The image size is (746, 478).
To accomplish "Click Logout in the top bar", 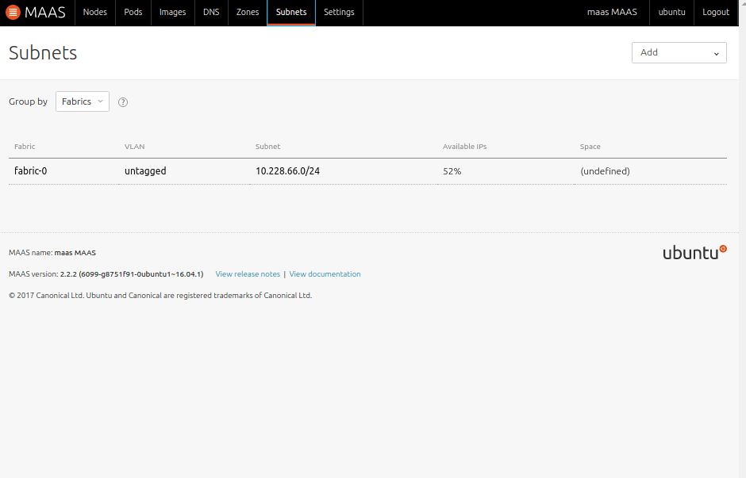I will click(x=716, y=13).
